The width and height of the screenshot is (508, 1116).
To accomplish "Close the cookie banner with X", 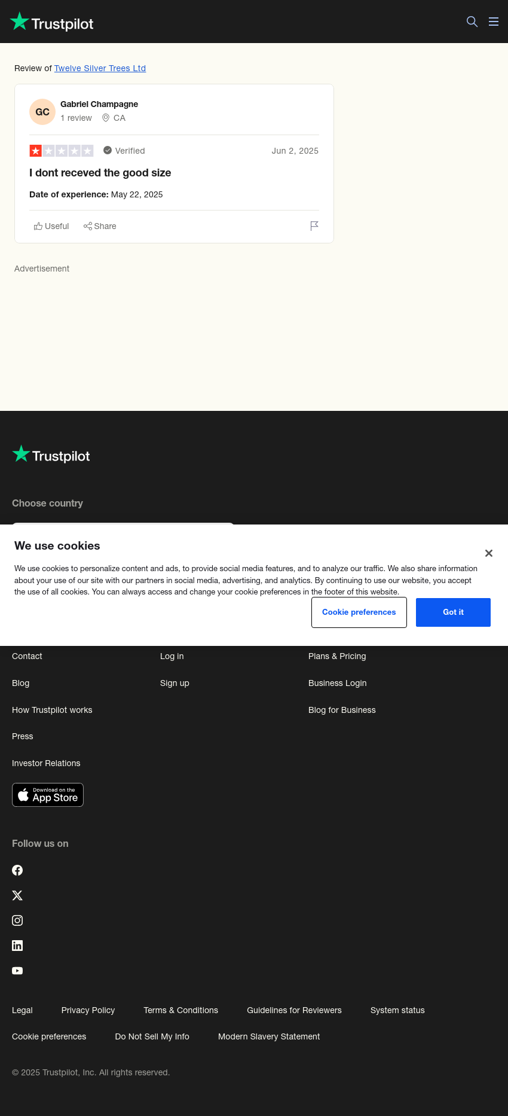I will (x=489, y=553).
